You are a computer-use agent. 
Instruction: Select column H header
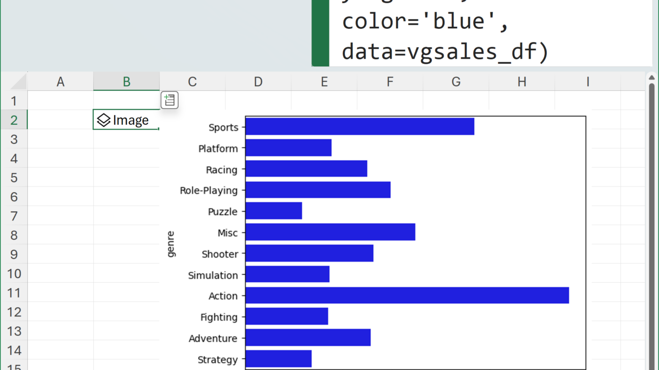tap(522, 82)
